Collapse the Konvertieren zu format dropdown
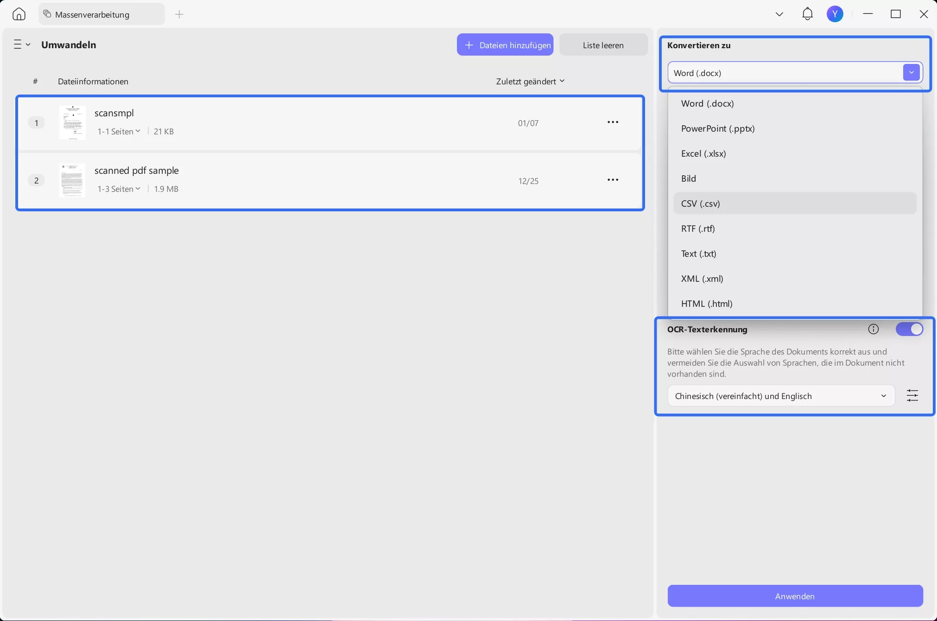 point(911,73)
